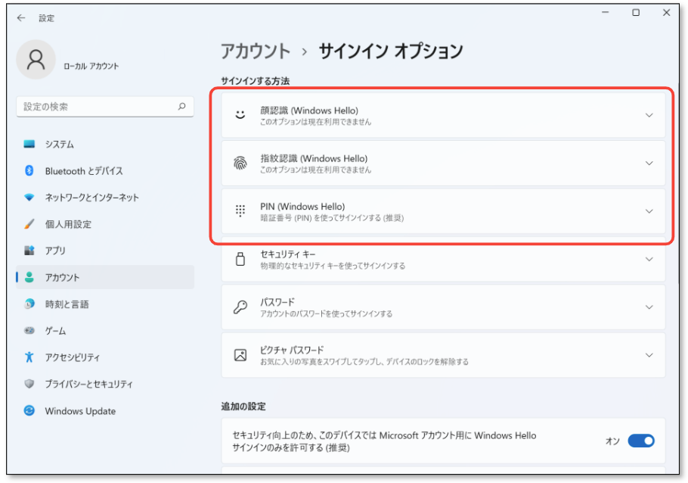The height and width of the screenshot is (483, 688).
Task: Maximize the 設定 window
Action: pos(636,12)
